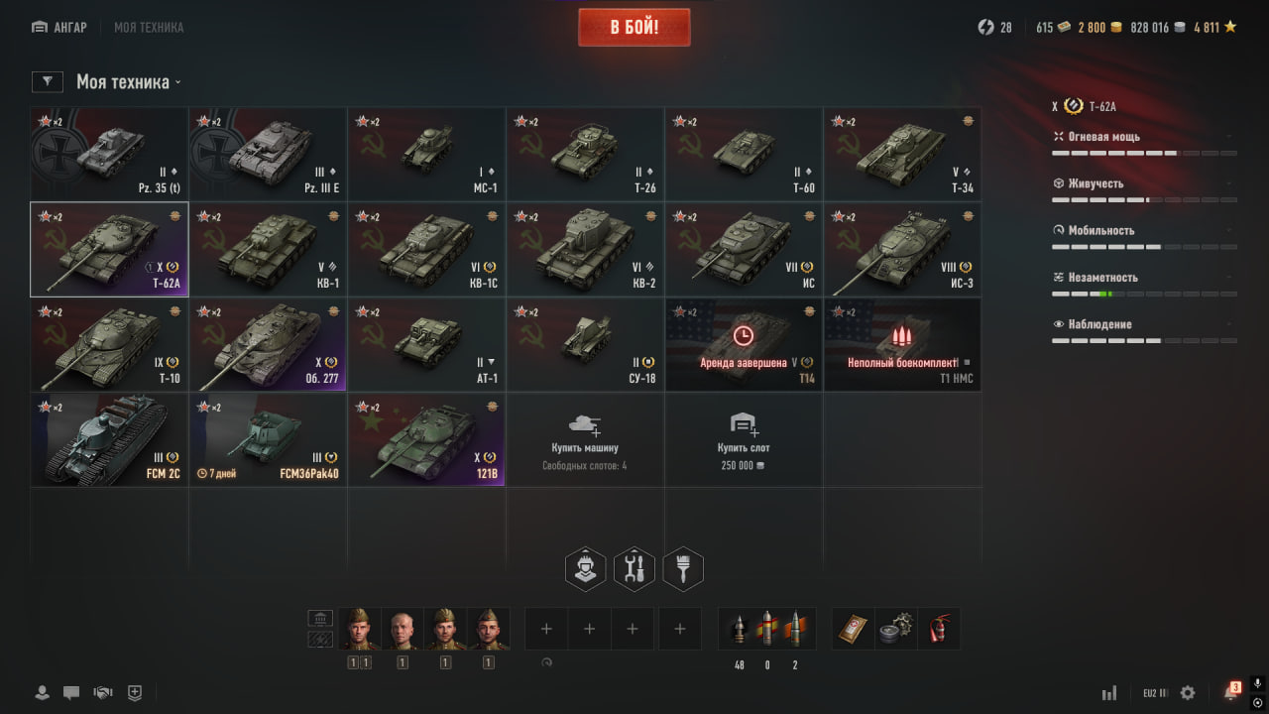This screenshot has height=714, width=1269.
Task: Click the fire extinguisher consumable icon
Action: pos(939,629)
